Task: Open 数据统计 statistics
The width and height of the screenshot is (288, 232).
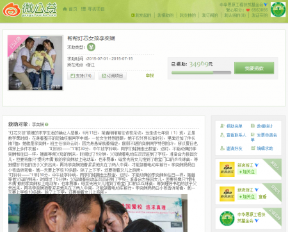Action: click(262, 126)
